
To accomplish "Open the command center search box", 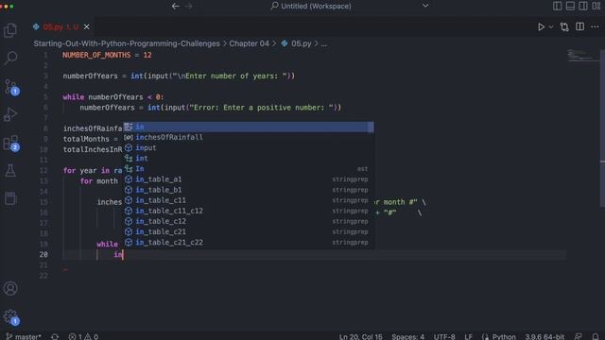I will coord(311,7).
